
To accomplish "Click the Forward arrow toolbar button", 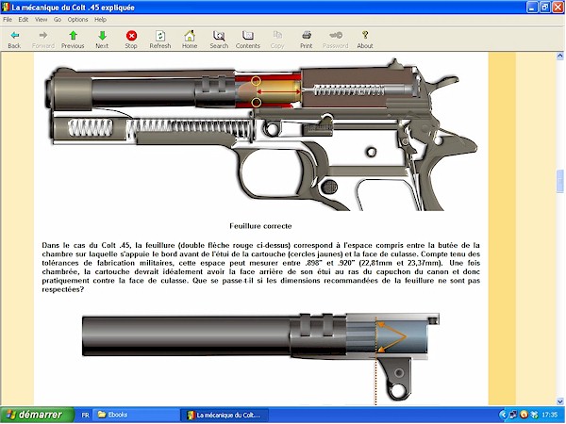I will (43, 40).
